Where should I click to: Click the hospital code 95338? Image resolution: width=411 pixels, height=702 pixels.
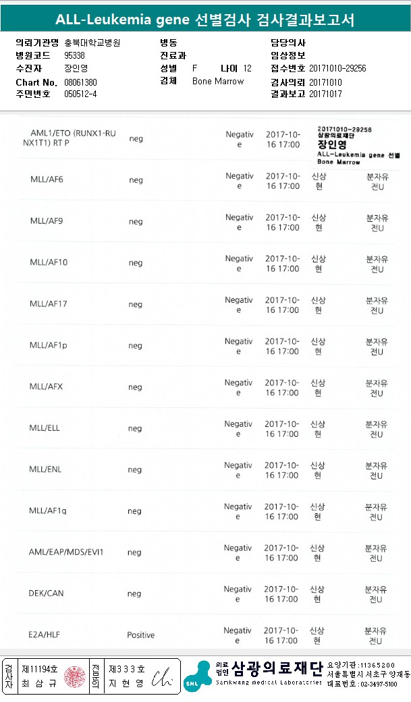tap(74, 56)
